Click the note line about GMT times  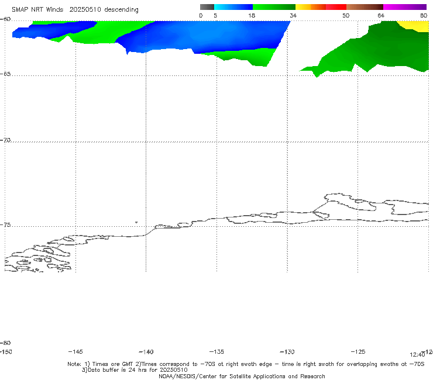coord(246,364)
